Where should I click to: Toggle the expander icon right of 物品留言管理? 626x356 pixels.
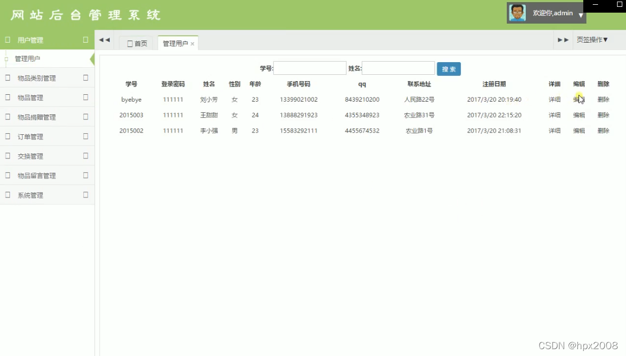tap(85, 175)
